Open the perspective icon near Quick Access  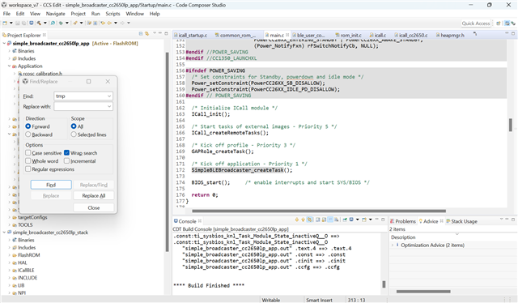499,23
